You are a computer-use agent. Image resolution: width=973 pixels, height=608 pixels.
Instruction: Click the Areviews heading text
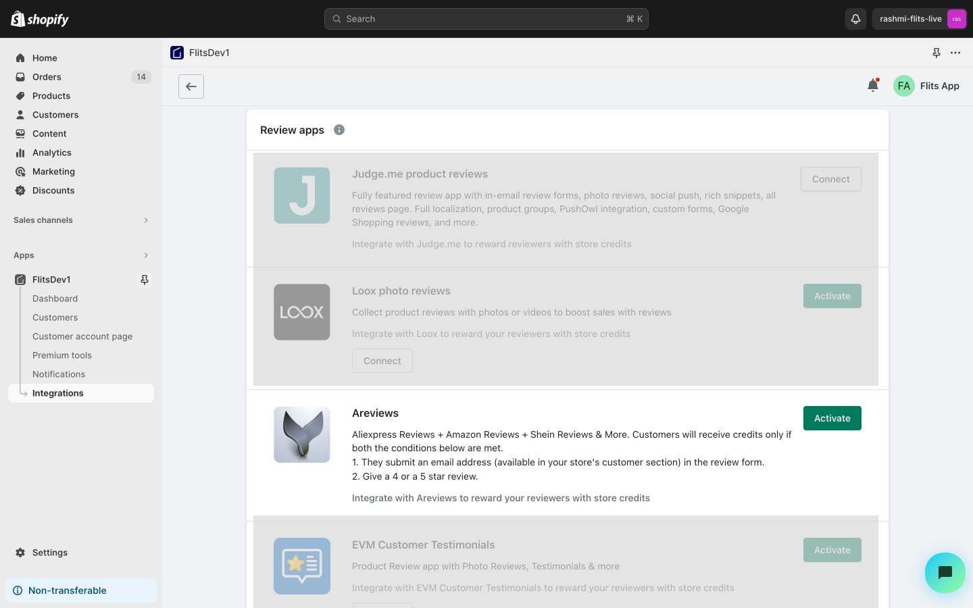coord(375,413)
